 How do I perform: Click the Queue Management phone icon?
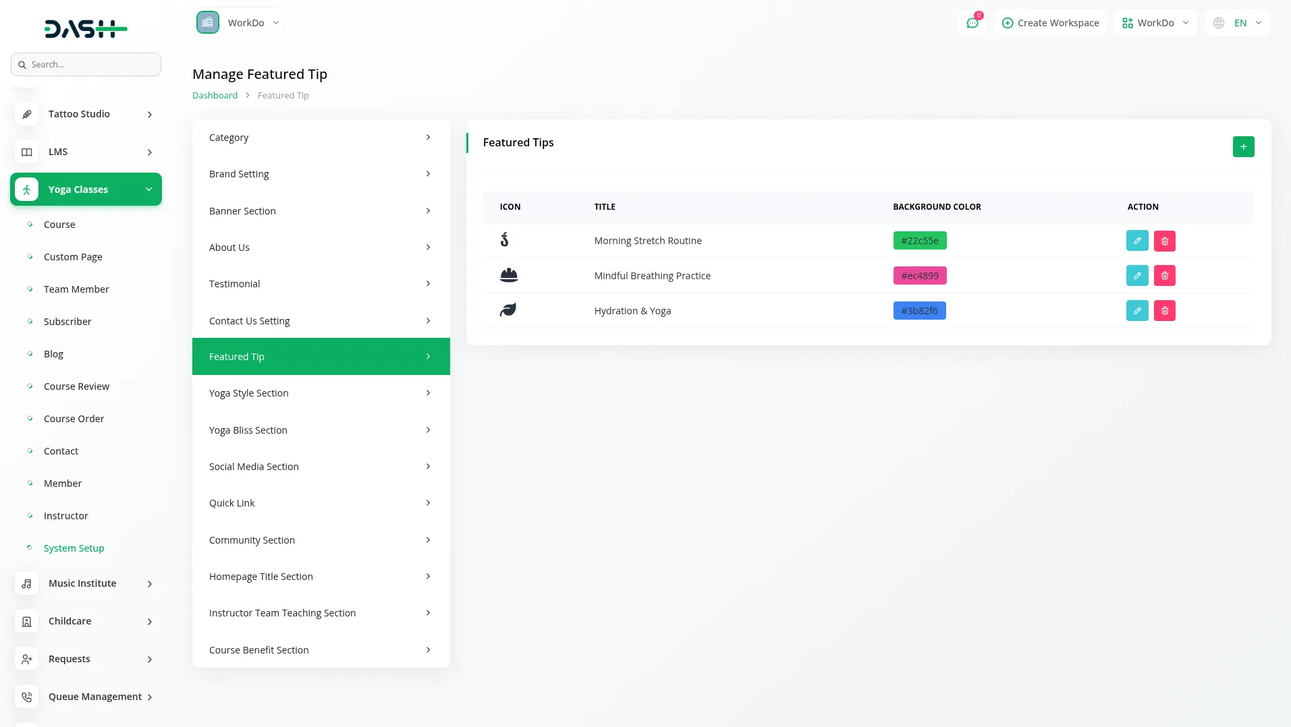tap(26, 697)
